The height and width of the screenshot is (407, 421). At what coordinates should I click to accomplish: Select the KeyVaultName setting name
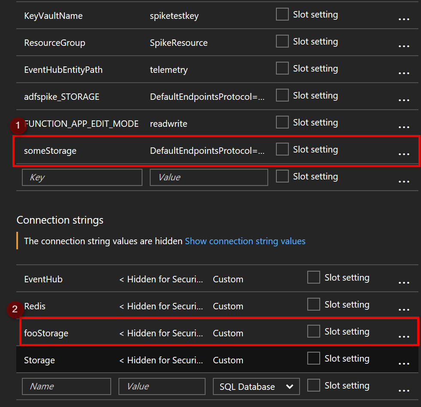(54, 16)
